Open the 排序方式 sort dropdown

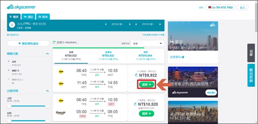click(x=147, y=44)
